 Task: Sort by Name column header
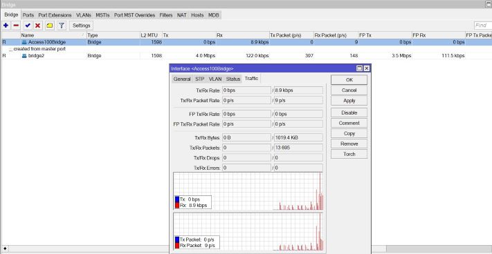coord(53,35)
